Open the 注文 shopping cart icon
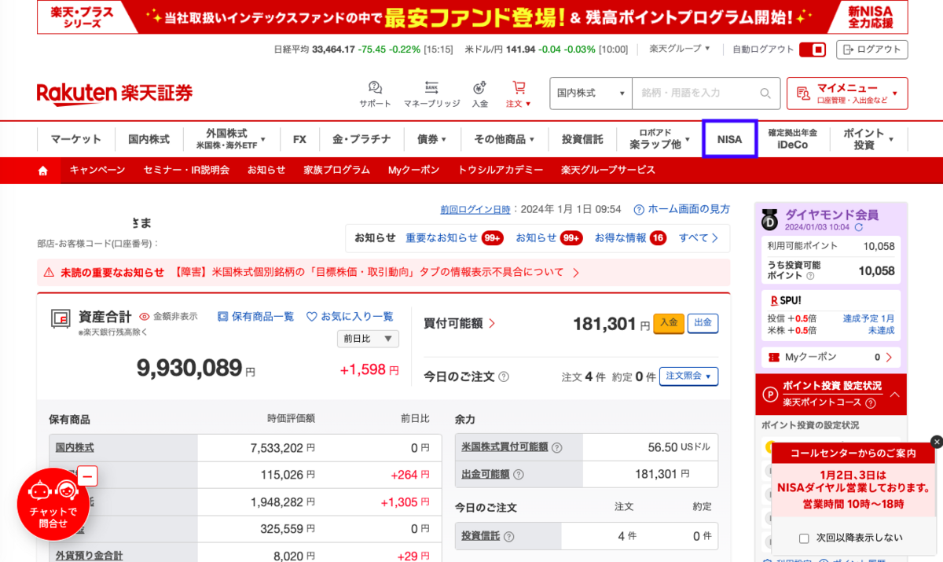Viewport: 943px width, 562px height. pos(519,87)
